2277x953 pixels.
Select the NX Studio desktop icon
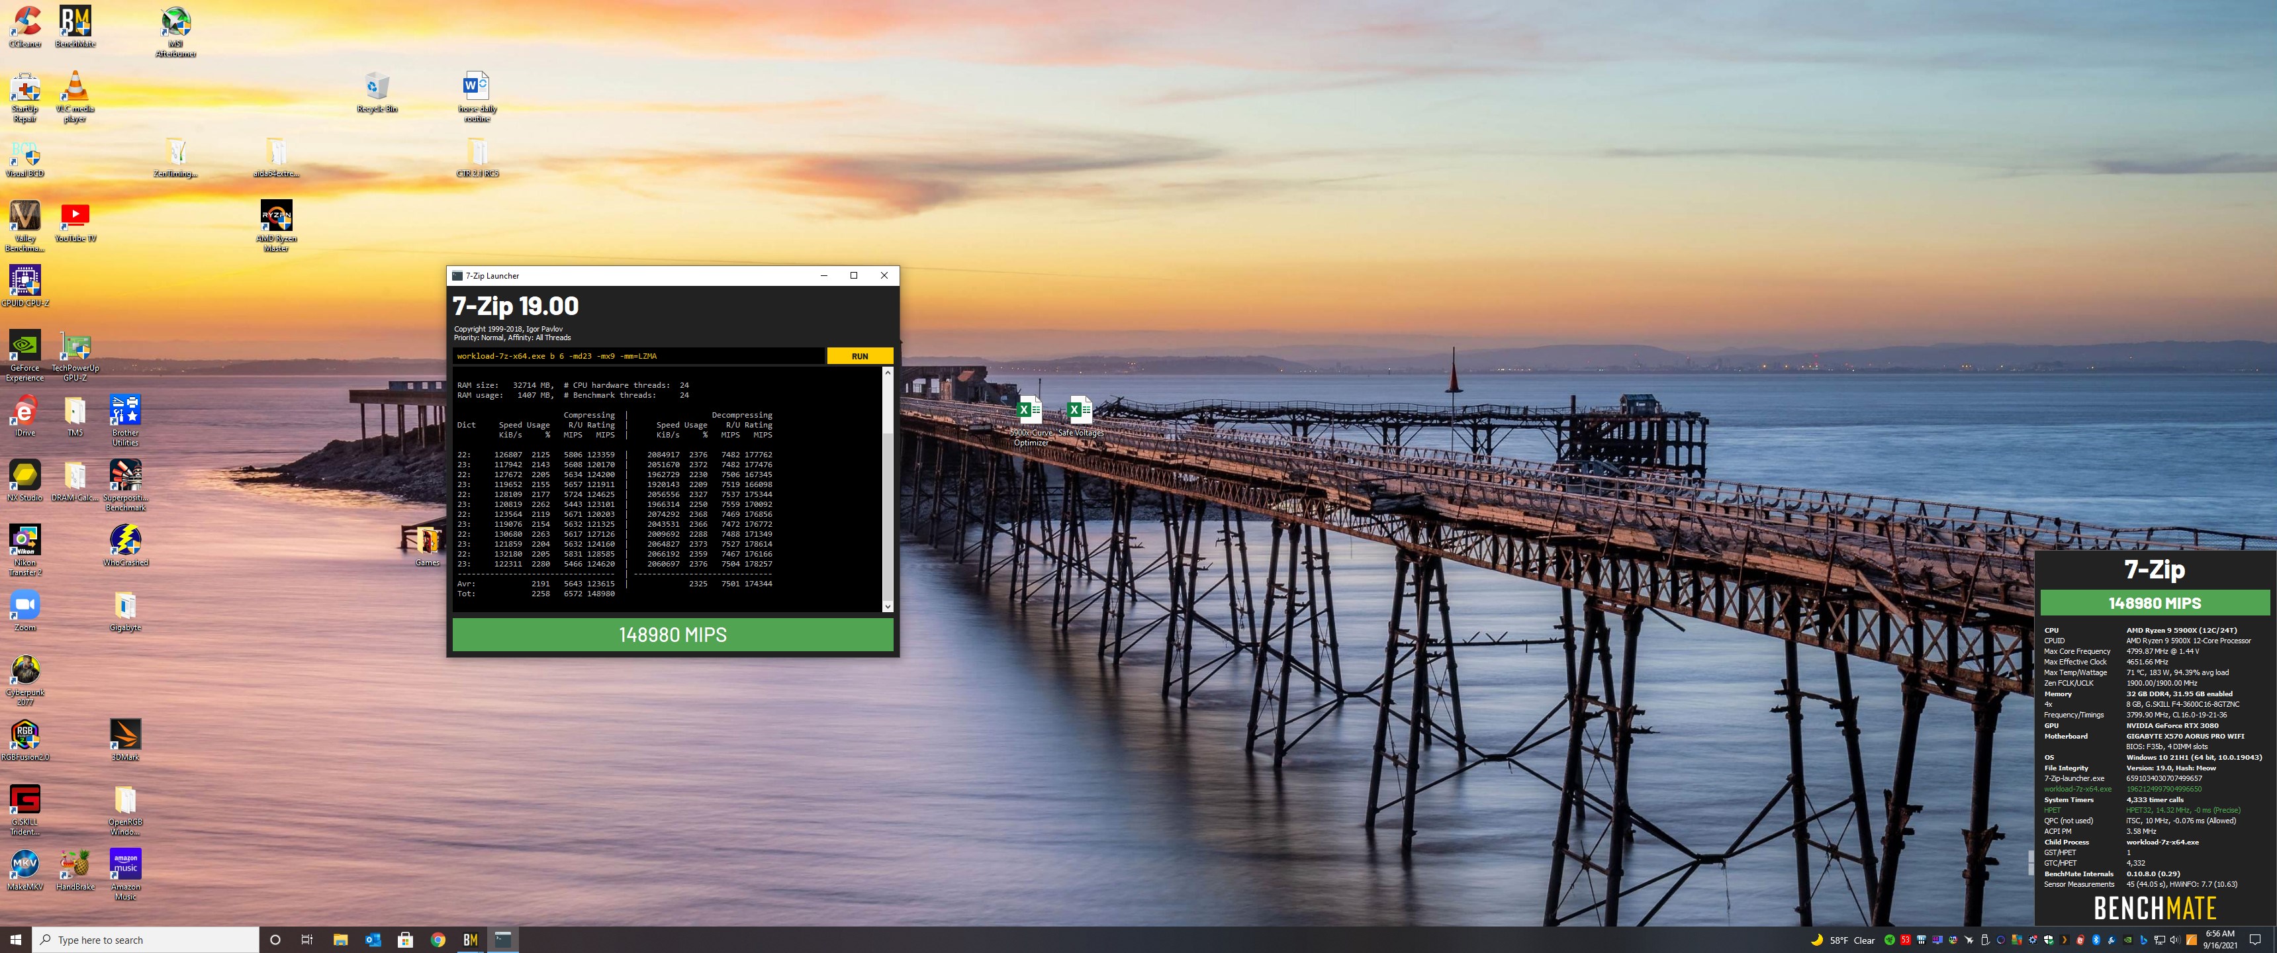(24, 480)
